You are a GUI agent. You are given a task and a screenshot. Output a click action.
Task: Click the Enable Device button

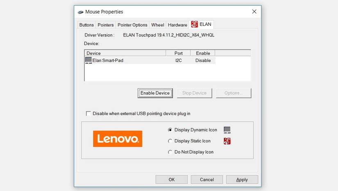click(155, 93)
